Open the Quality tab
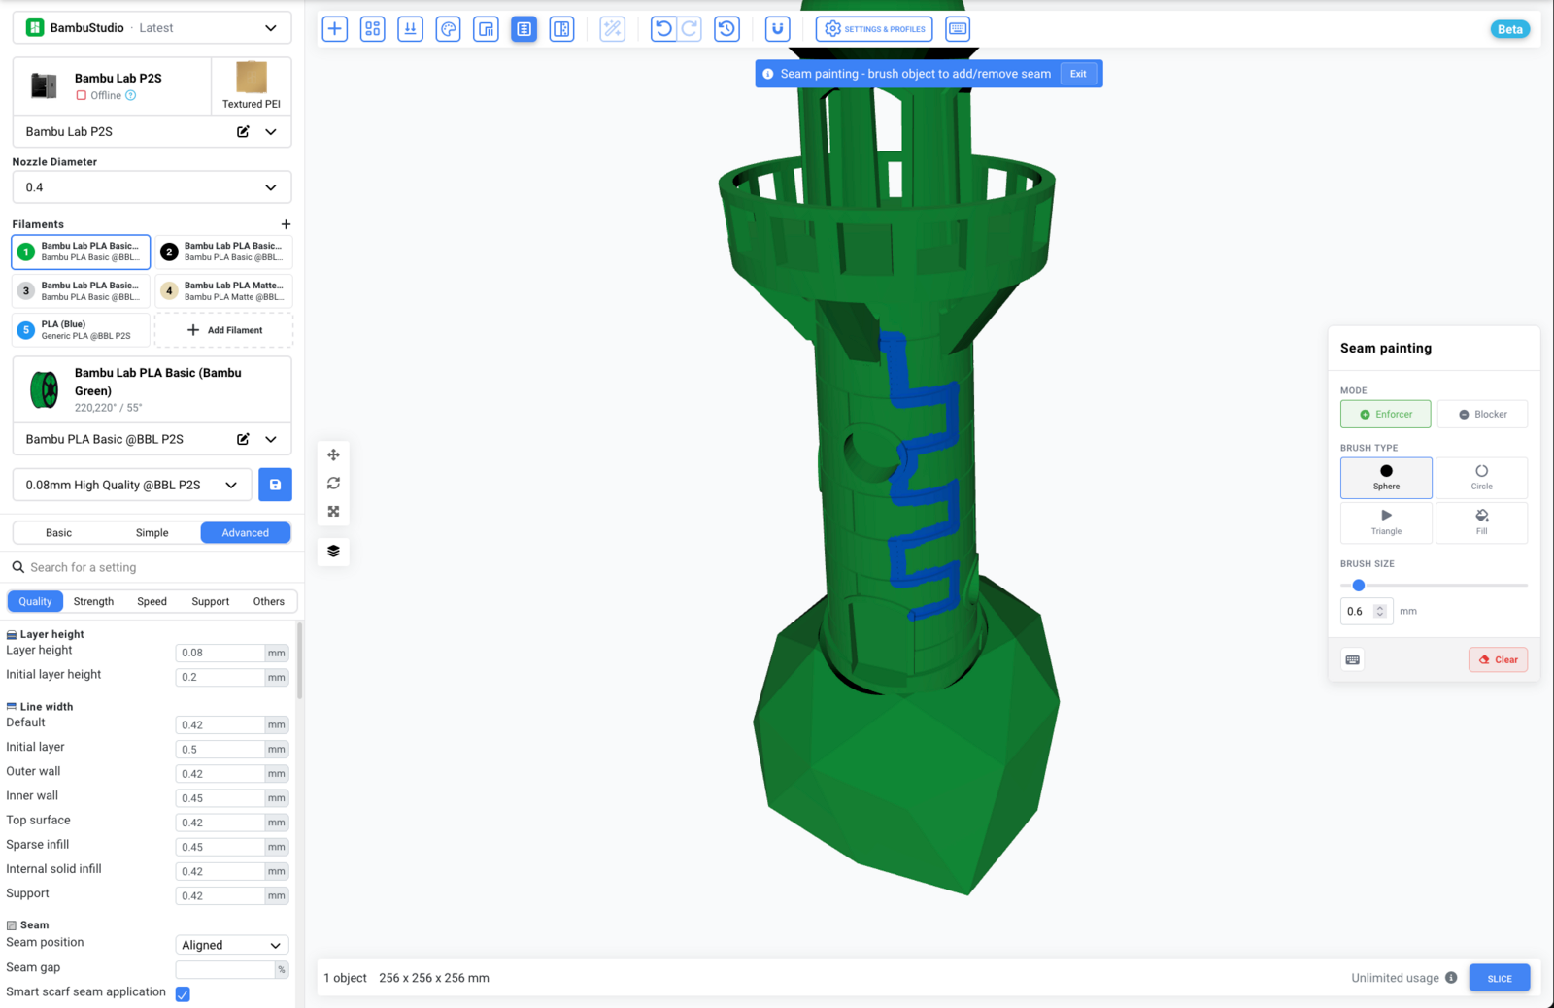This screenshot has height=1008, width=1554. [35, 601]
